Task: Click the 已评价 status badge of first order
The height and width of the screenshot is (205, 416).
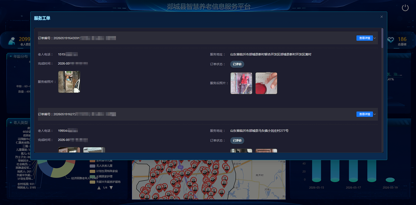Action: click(x=237, y=64)
